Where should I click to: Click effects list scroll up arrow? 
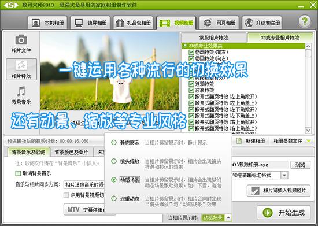click(308, 46)
